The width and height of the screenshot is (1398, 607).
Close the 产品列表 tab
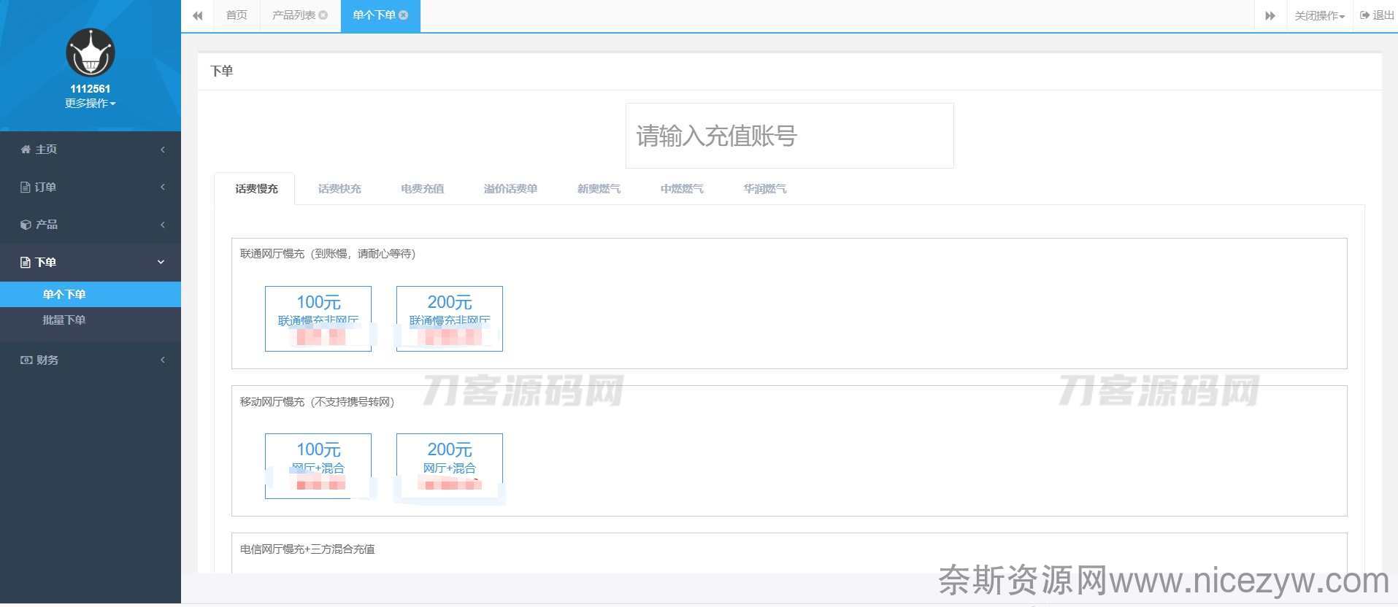323,15
